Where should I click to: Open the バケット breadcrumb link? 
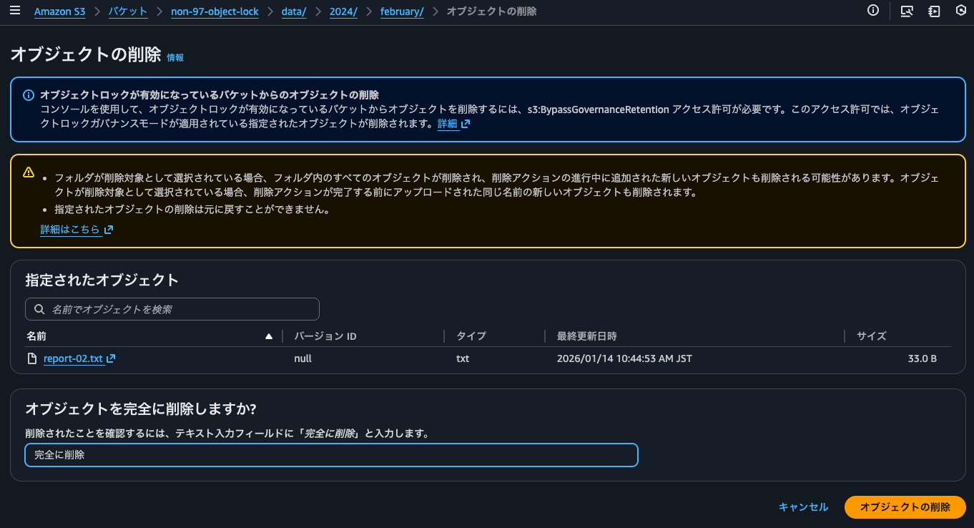(x=128, y=11)
